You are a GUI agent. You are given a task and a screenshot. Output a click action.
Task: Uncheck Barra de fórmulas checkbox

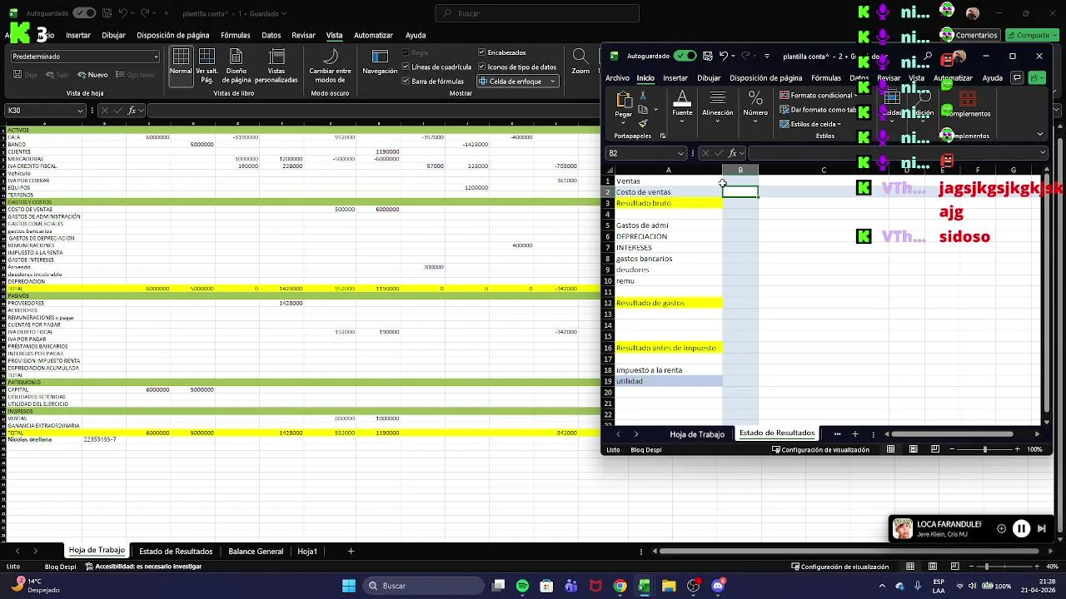406,82
